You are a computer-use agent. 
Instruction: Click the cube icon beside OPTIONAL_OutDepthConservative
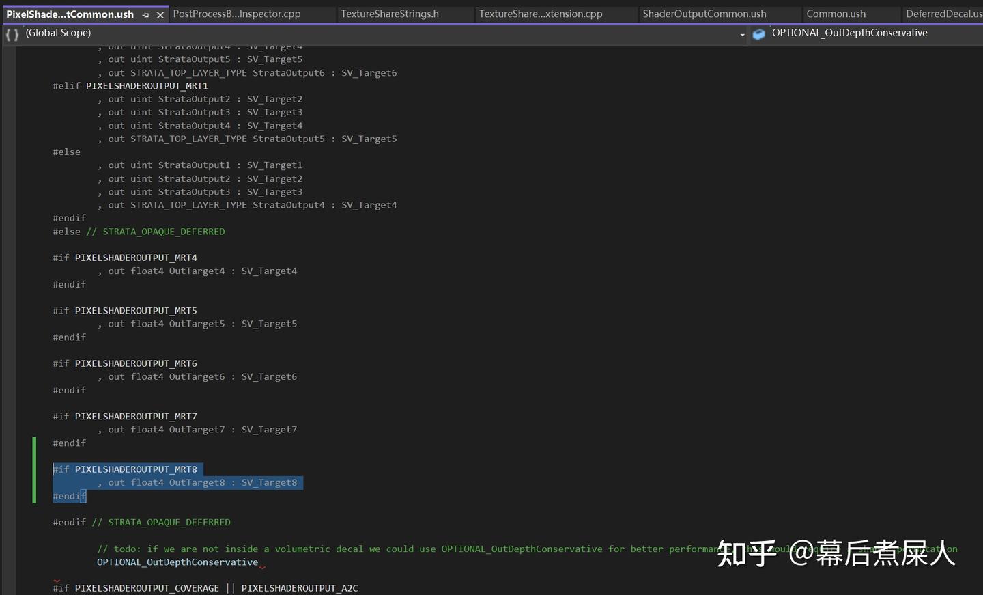click(758, 32)
